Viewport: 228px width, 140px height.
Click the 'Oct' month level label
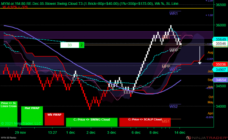pyautogui.click(x=211, y=97)
